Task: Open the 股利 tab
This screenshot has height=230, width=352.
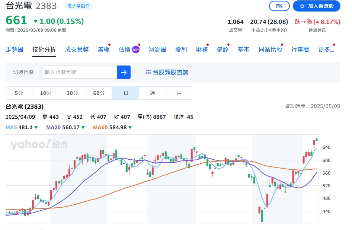Action: [x=181, y=49]
